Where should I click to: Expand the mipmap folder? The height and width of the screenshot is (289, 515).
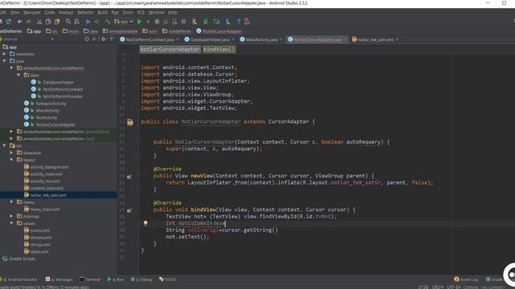pyautogui.click(x=11, y=216)
